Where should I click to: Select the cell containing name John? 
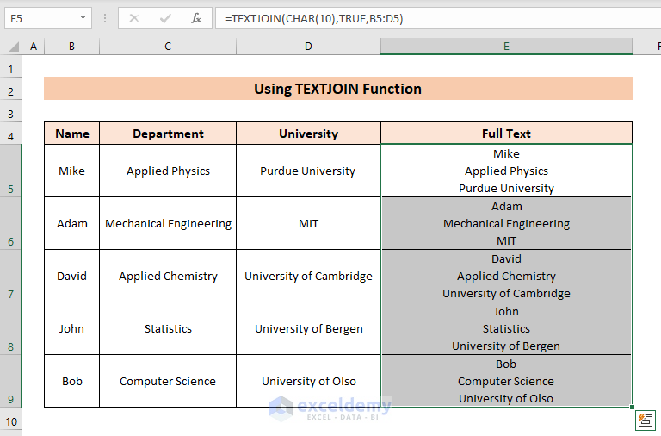72,329
